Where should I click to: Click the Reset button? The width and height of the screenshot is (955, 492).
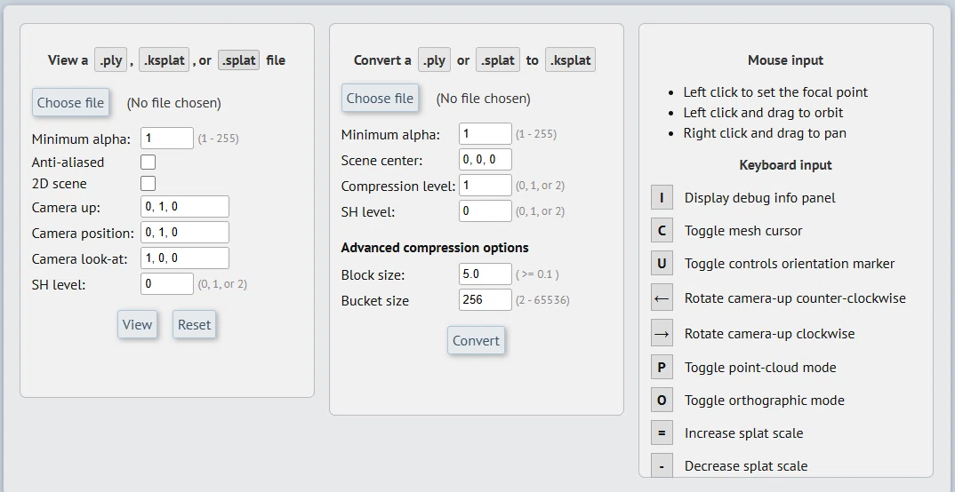[x=194, y=324]
